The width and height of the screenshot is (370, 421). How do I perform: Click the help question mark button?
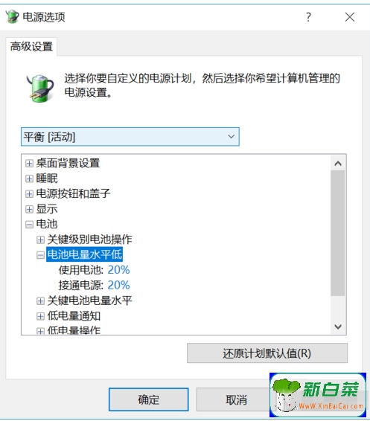(308, 17)
